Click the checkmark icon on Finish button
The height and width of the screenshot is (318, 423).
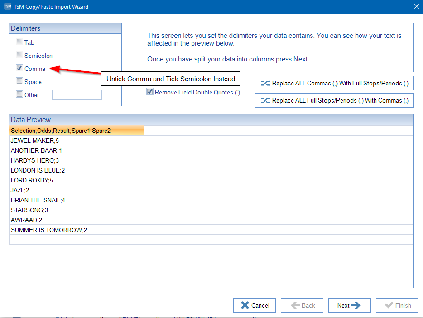(389, 305)
